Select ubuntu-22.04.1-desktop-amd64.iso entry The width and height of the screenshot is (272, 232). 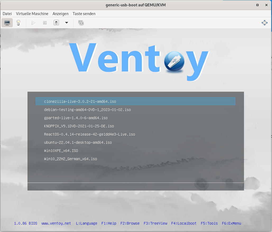pyautogui.click(x=78, y=142)
